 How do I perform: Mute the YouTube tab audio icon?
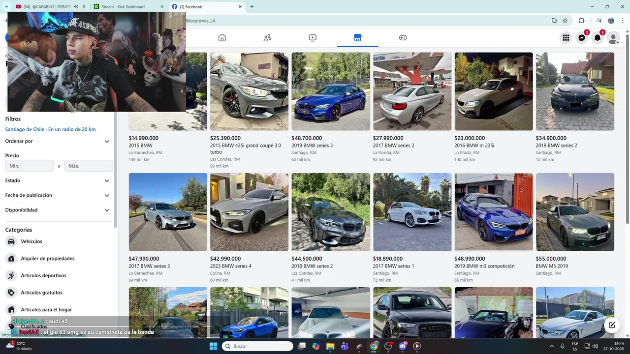pyautogui.click(x=76, y=7)
